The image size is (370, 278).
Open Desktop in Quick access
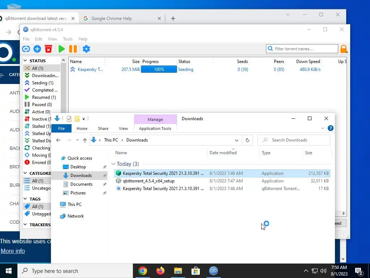point(78,167)
